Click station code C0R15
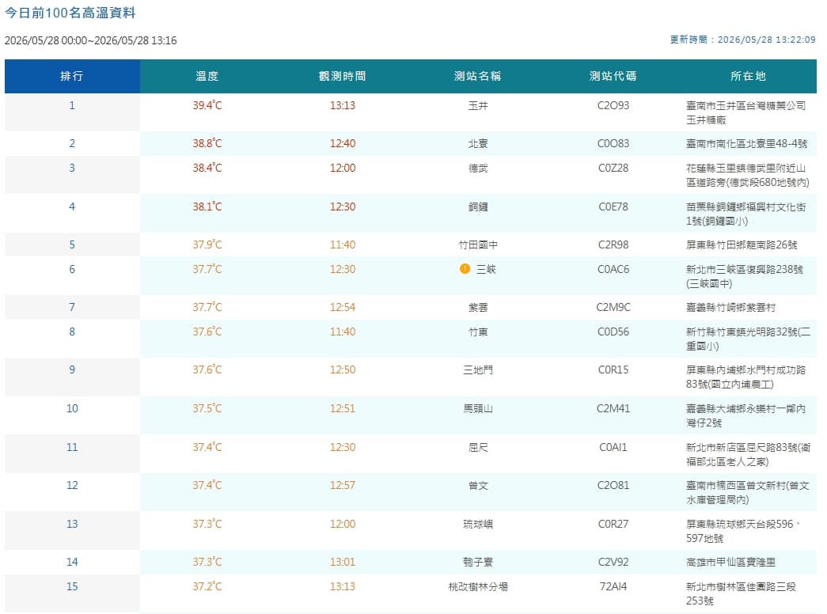The height and width of the screenshot is (614, 827). click(613, 370)
